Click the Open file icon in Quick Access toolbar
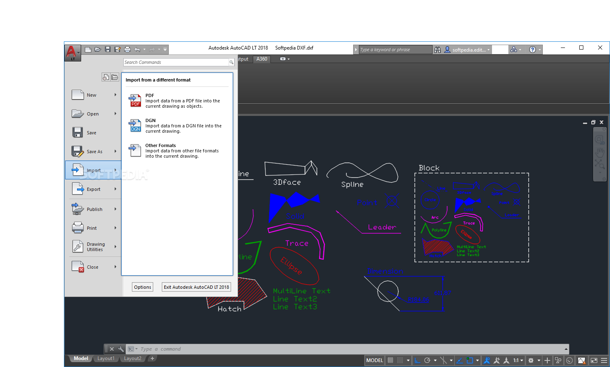The image size is (610, 367). [x=98, y=50]
